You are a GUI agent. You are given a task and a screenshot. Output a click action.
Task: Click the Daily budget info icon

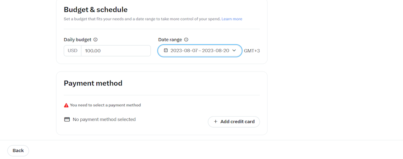pyautogui.click(x=96, y=40)
